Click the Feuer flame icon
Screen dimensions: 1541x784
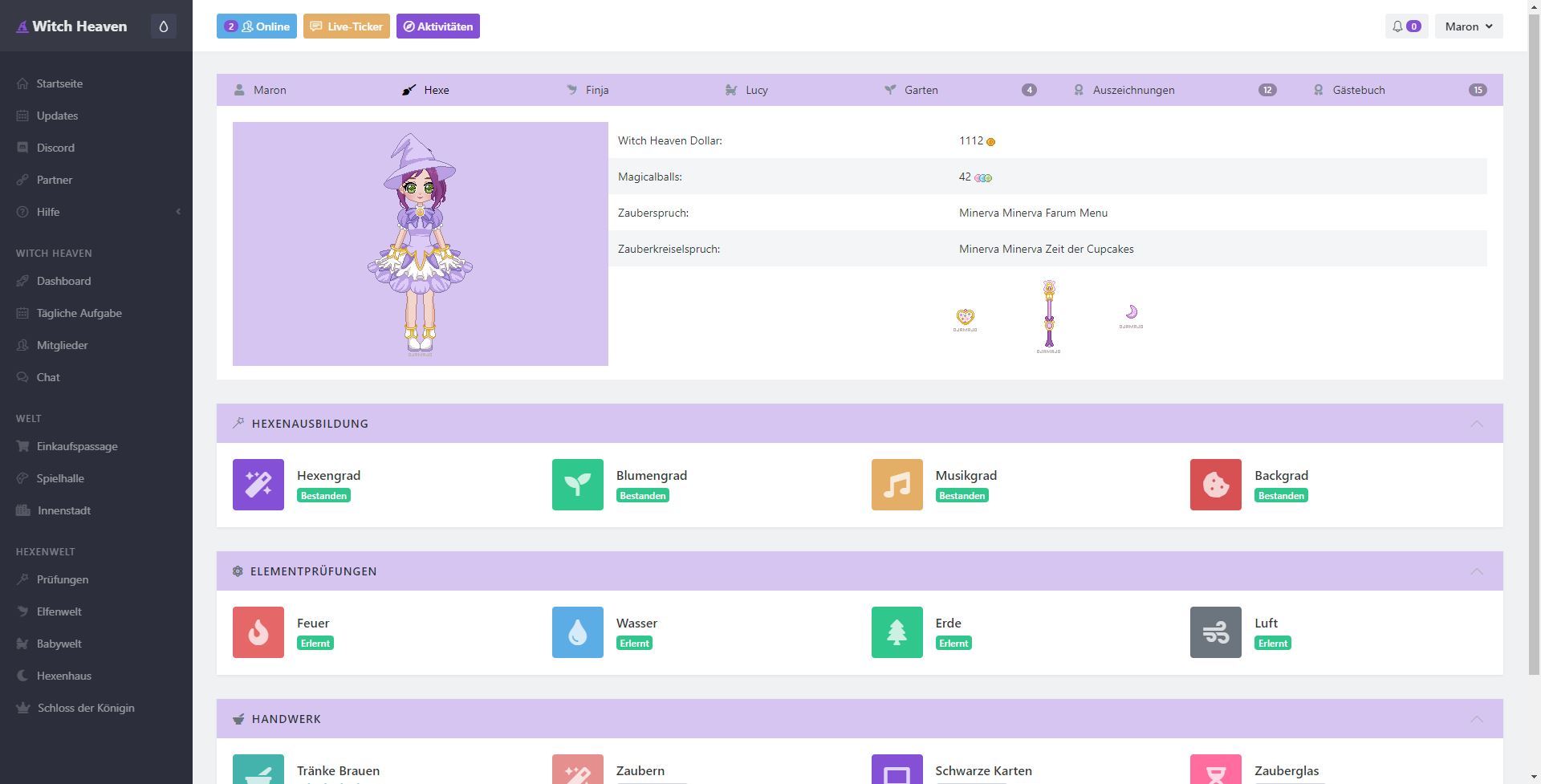click(x=258, y=632)
